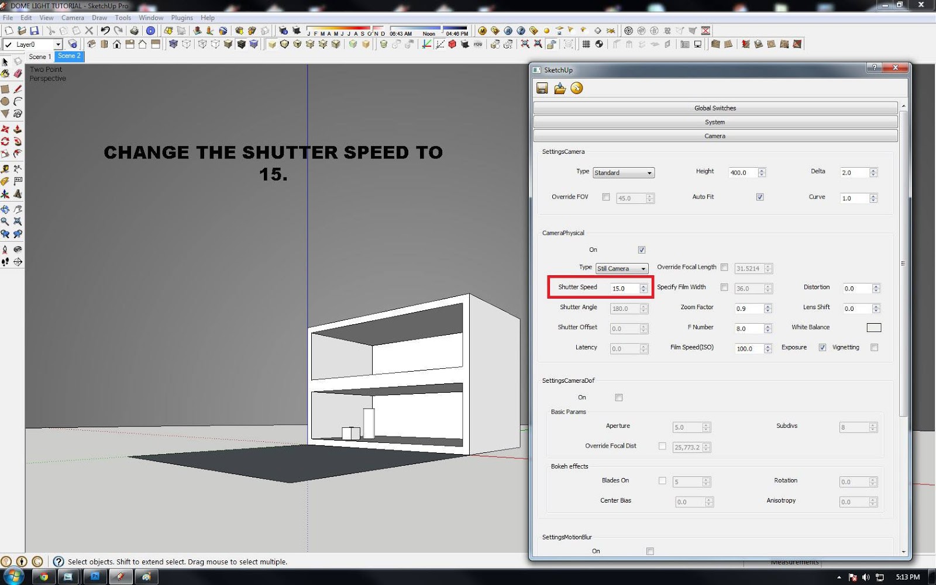Open the Global Switches section
Viewport: 936px width, 585px height.
pyautogui.click(x=715, y=108)
